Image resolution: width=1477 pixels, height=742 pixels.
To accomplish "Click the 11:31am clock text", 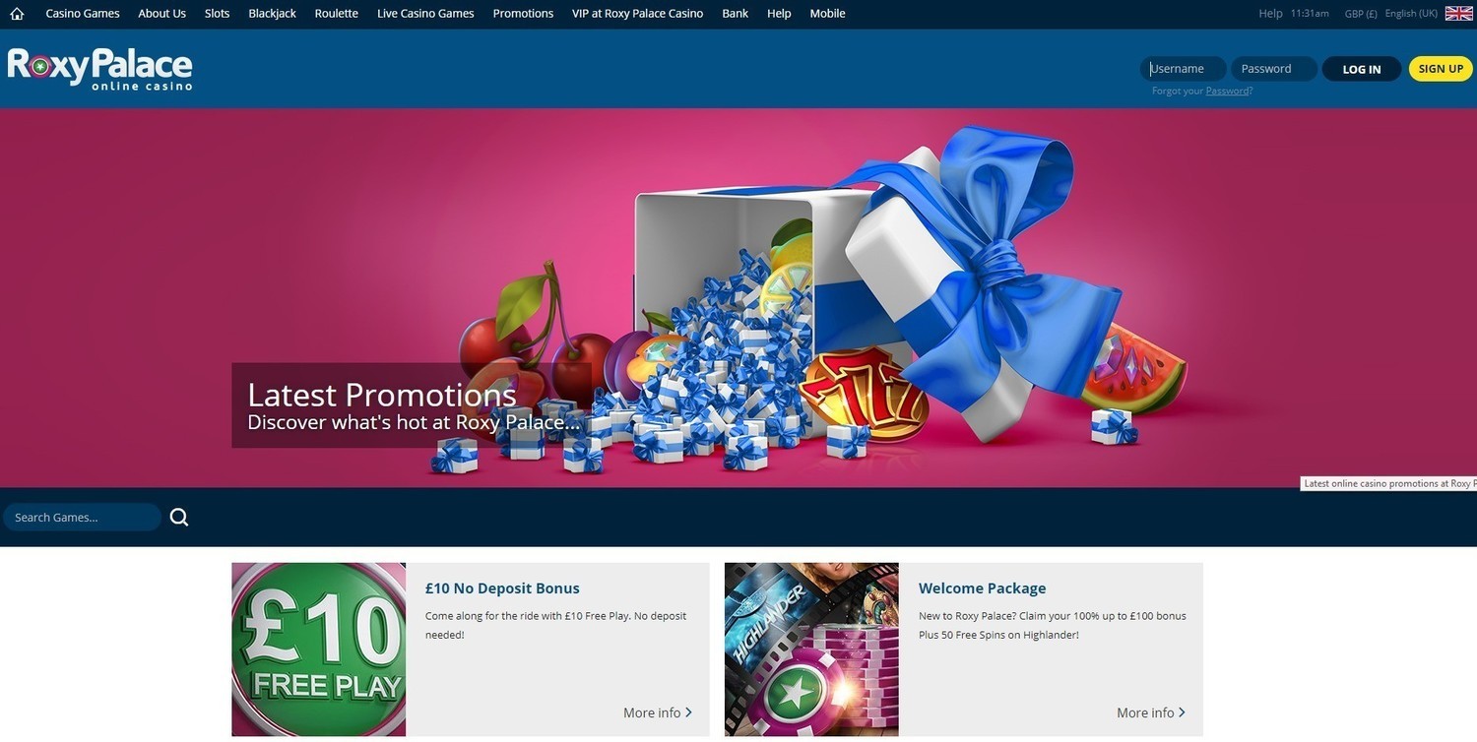I will tap(1310, 14).
